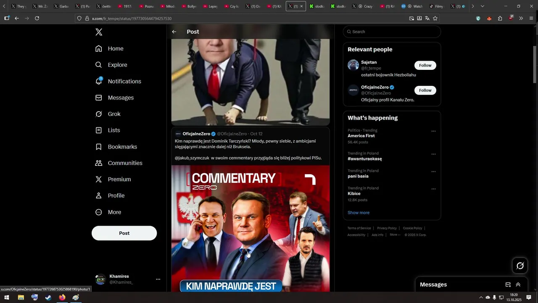Screen dimensions: 538x303
Task: Open Steam from taskbar
Action: point(48,298)
